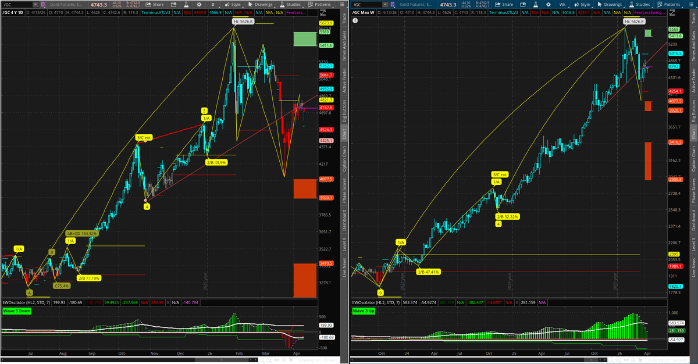
Task: Open the purple symbol link icon, right chart
Action: [x=394, y=5]
